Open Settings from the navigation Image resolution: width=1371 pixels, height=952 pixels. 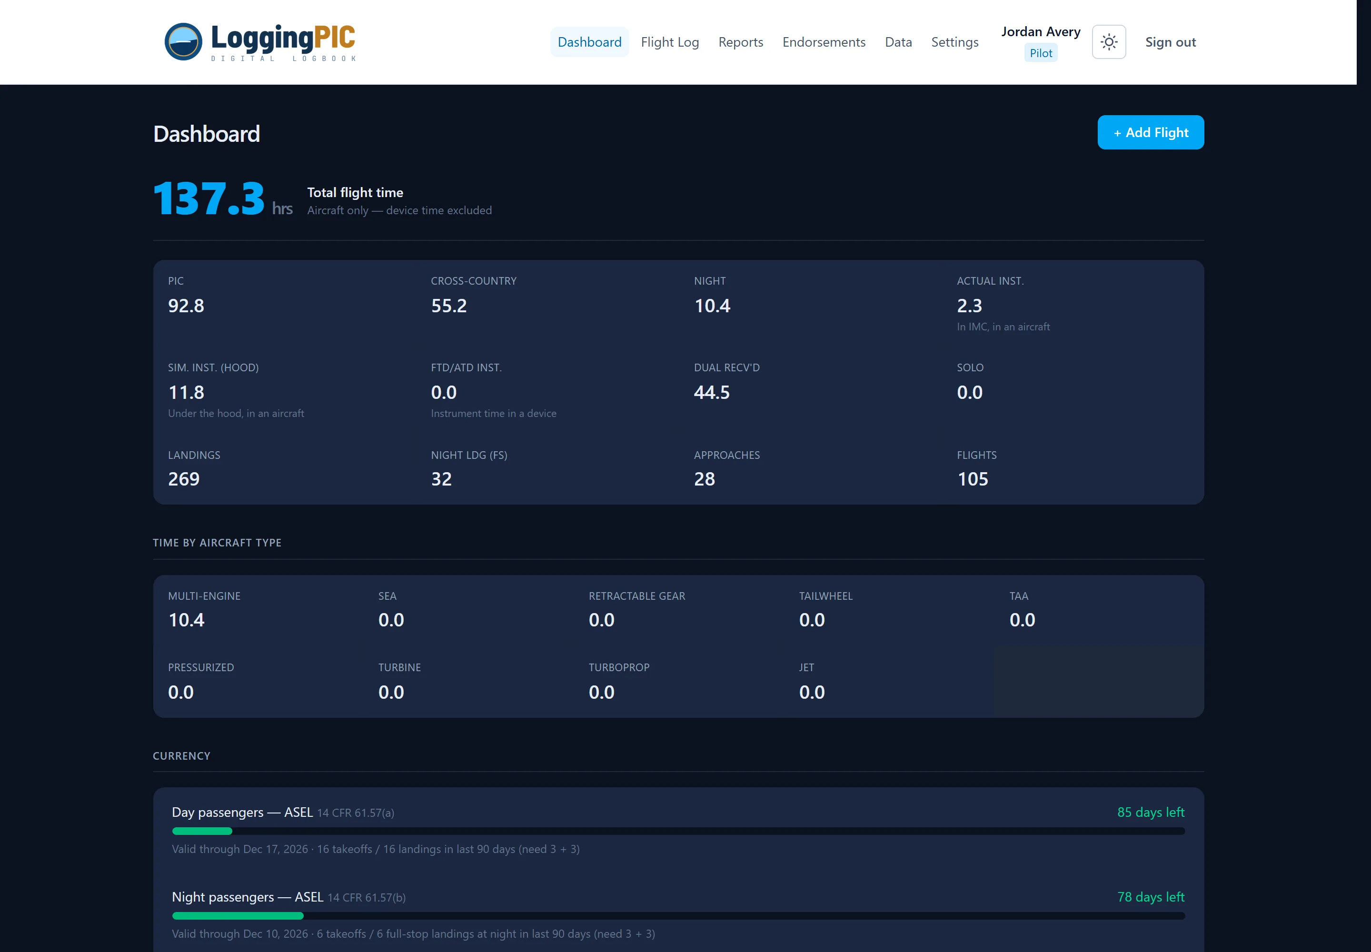[x=954, y=42]
